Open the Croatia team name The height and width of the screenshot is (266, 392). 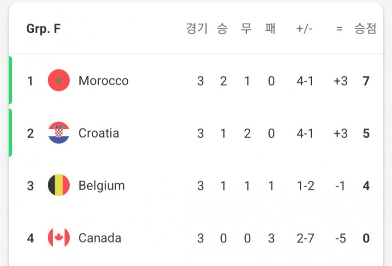pyautogui.click(x=99, y=133)
